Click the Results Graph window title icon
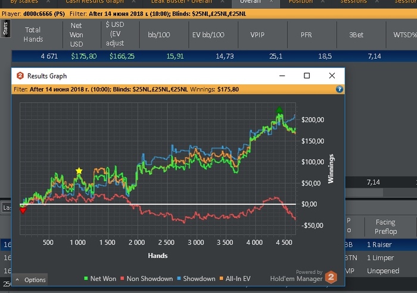The height and width of the screenshot is (293, 417). click(20, 76)
